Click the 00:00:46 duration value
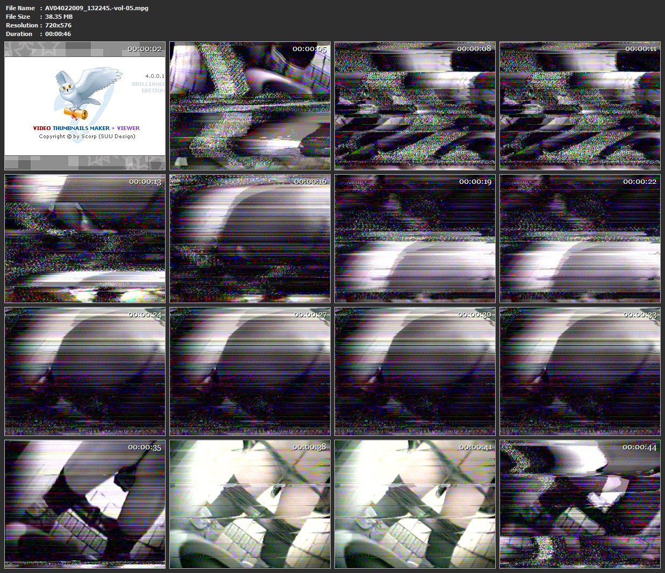665x573 pixels. coord(58,34)
